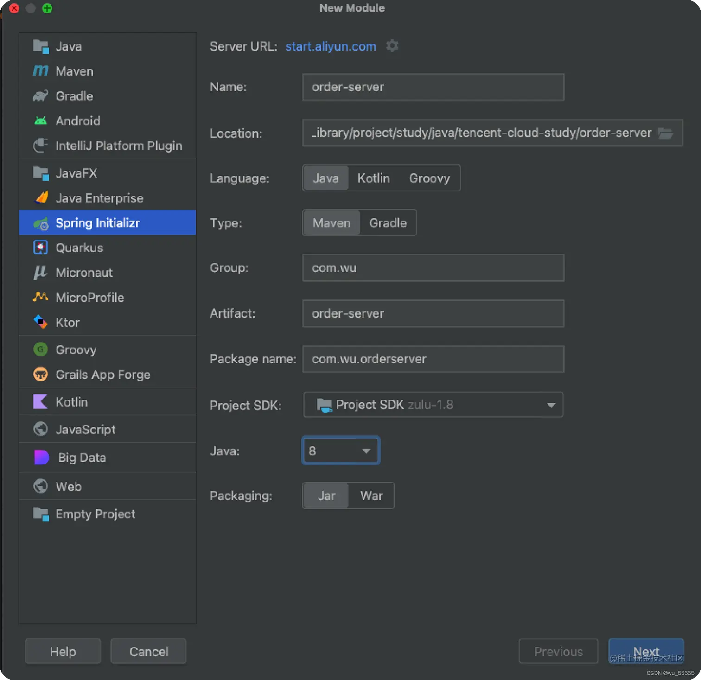Image resolution: width=701 pixels, height=680 pixels.
Task: Click the Android robot icon
Action: [41, 121]
